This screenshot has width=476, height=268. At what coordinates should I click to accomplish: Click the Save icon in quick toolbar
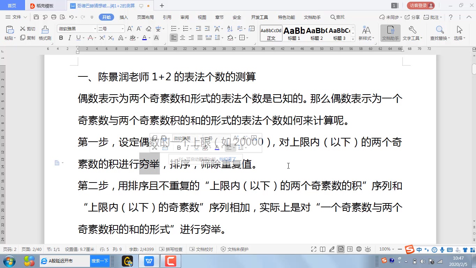pos(36,17)
